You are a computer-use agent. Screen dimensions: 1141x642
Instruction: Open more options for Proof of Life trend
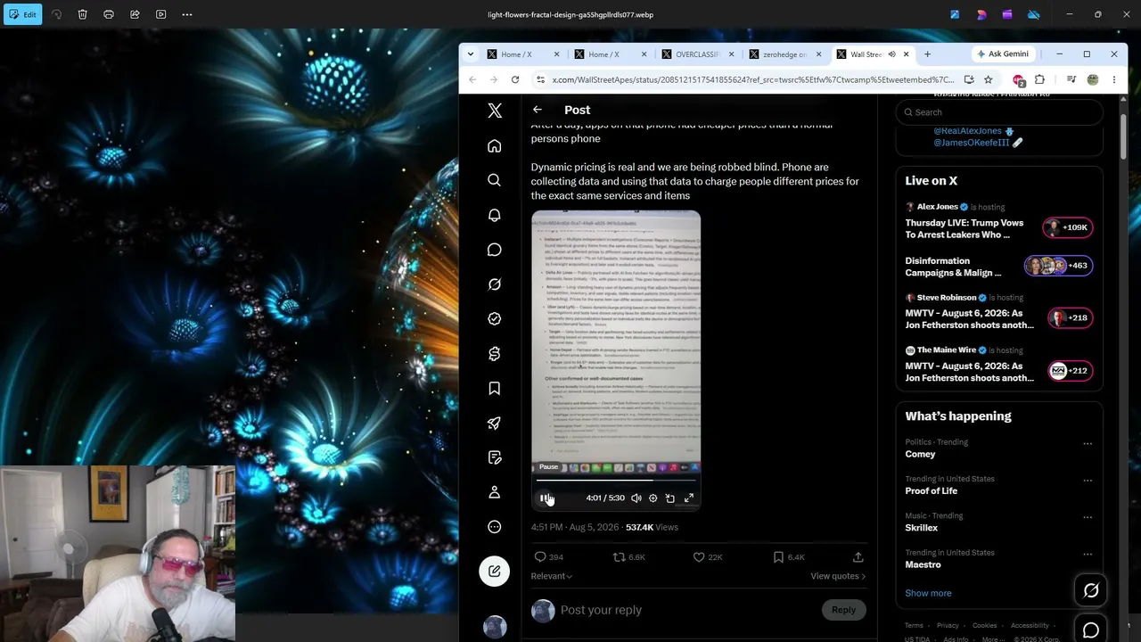point(1088,480)
